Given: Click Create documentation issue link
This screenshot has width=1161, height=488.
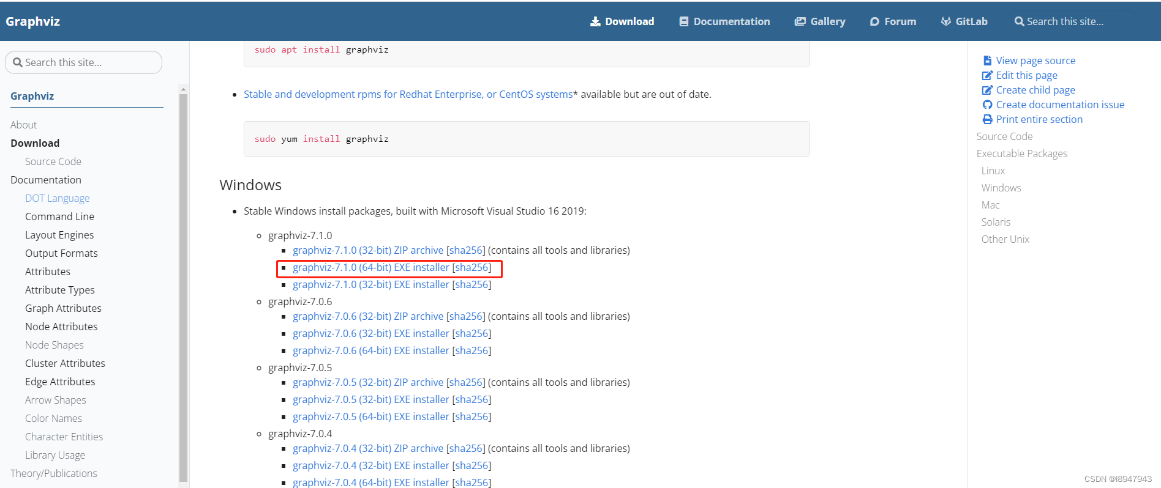Looking at the screenshot, I should pos(1061,105).
